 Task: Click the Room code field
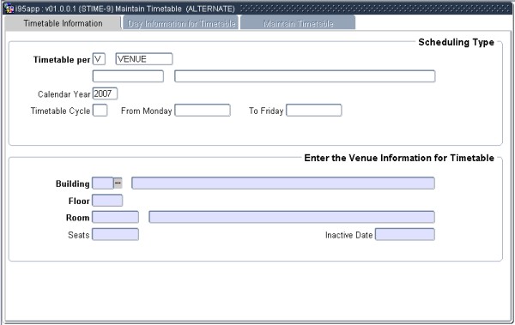115,217
